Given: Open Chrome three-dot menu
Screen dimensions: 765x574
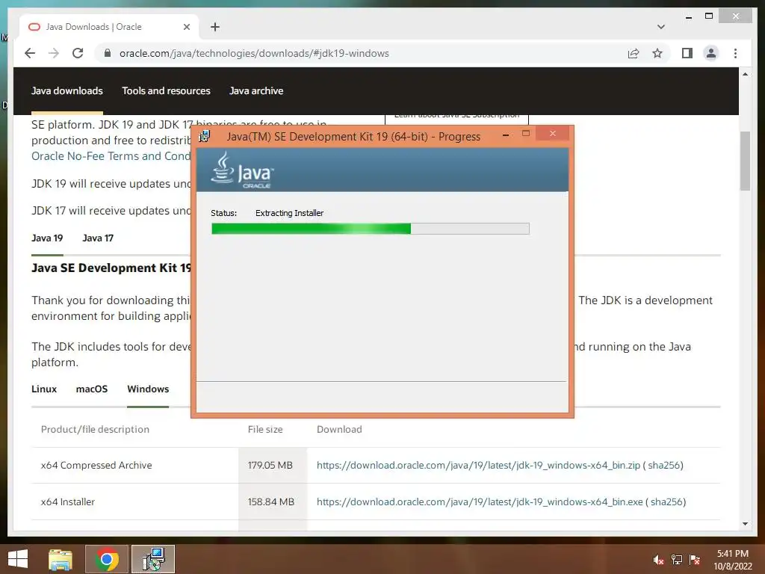Looking at the screenshot, I should click(x=735, y=53).
